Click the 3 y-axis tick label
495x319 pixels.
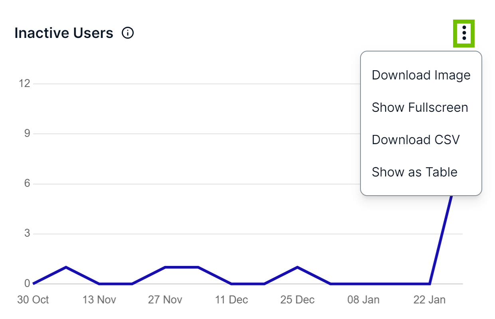point(27,234)
